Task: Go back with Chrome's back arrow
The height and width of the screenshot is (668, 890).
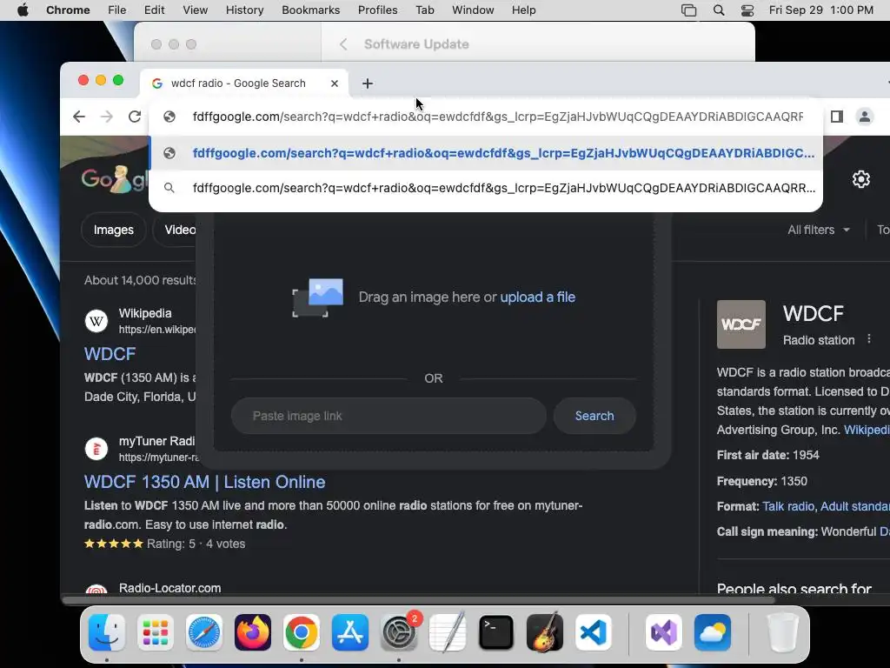Action: click(x=79, y=117)
